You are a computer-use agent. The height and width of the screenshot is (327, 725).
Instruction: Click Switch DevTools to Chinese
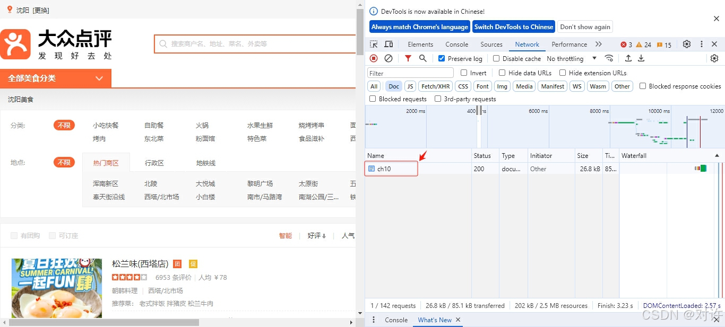tap(514, 27)
